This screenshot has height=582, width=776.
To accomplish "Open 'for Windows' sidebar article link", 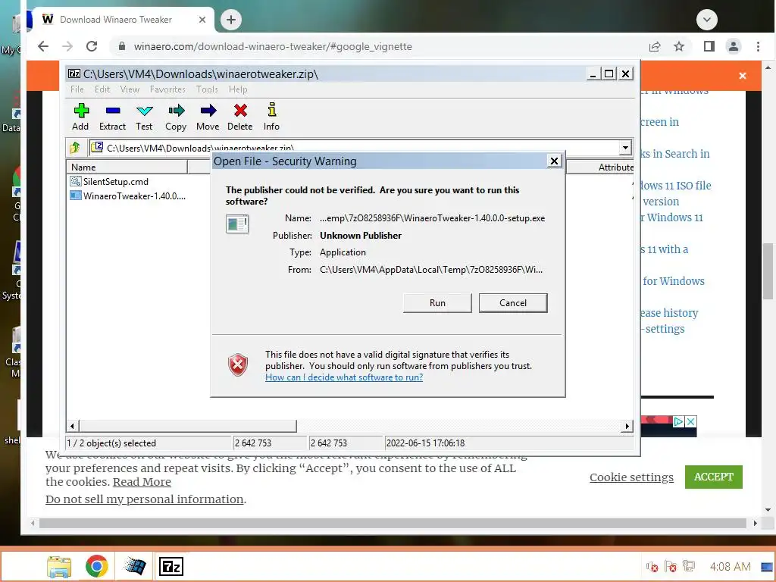I will [673, 281].
